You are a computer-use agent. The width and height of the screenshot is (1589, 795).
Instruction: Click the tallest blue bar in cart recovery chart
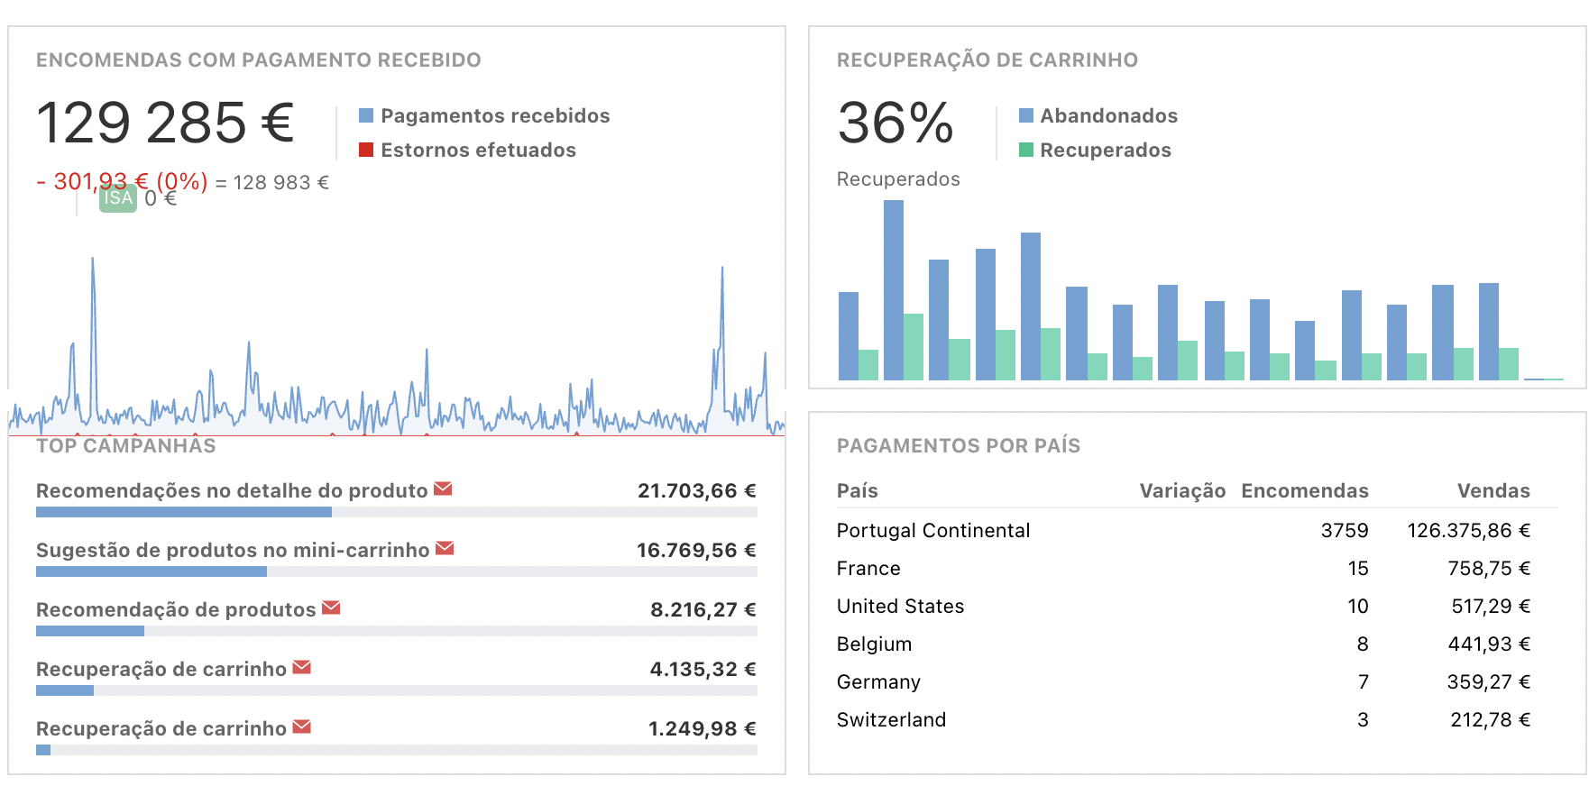[x=893, y=288]
